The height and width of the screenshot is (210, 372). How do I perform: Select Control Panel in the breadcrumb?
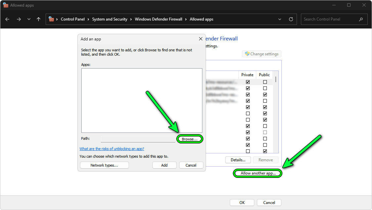[x=73, y=19]
